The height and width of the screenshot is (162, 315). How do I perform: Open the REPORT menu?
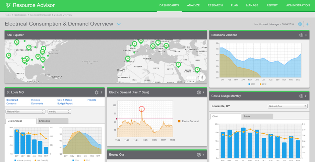click(272, 5)
